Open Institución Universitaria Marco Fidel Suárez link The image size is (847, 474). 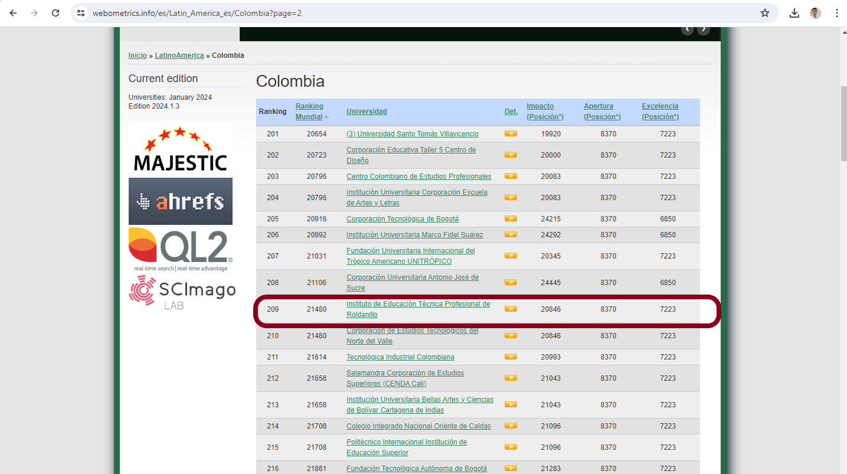[x=414, y=235]
